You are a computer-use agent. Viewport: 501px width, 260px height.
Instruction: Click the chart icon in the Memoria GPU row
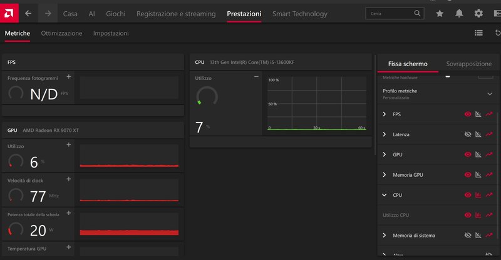pyautogui.click(x=478, y=175)
